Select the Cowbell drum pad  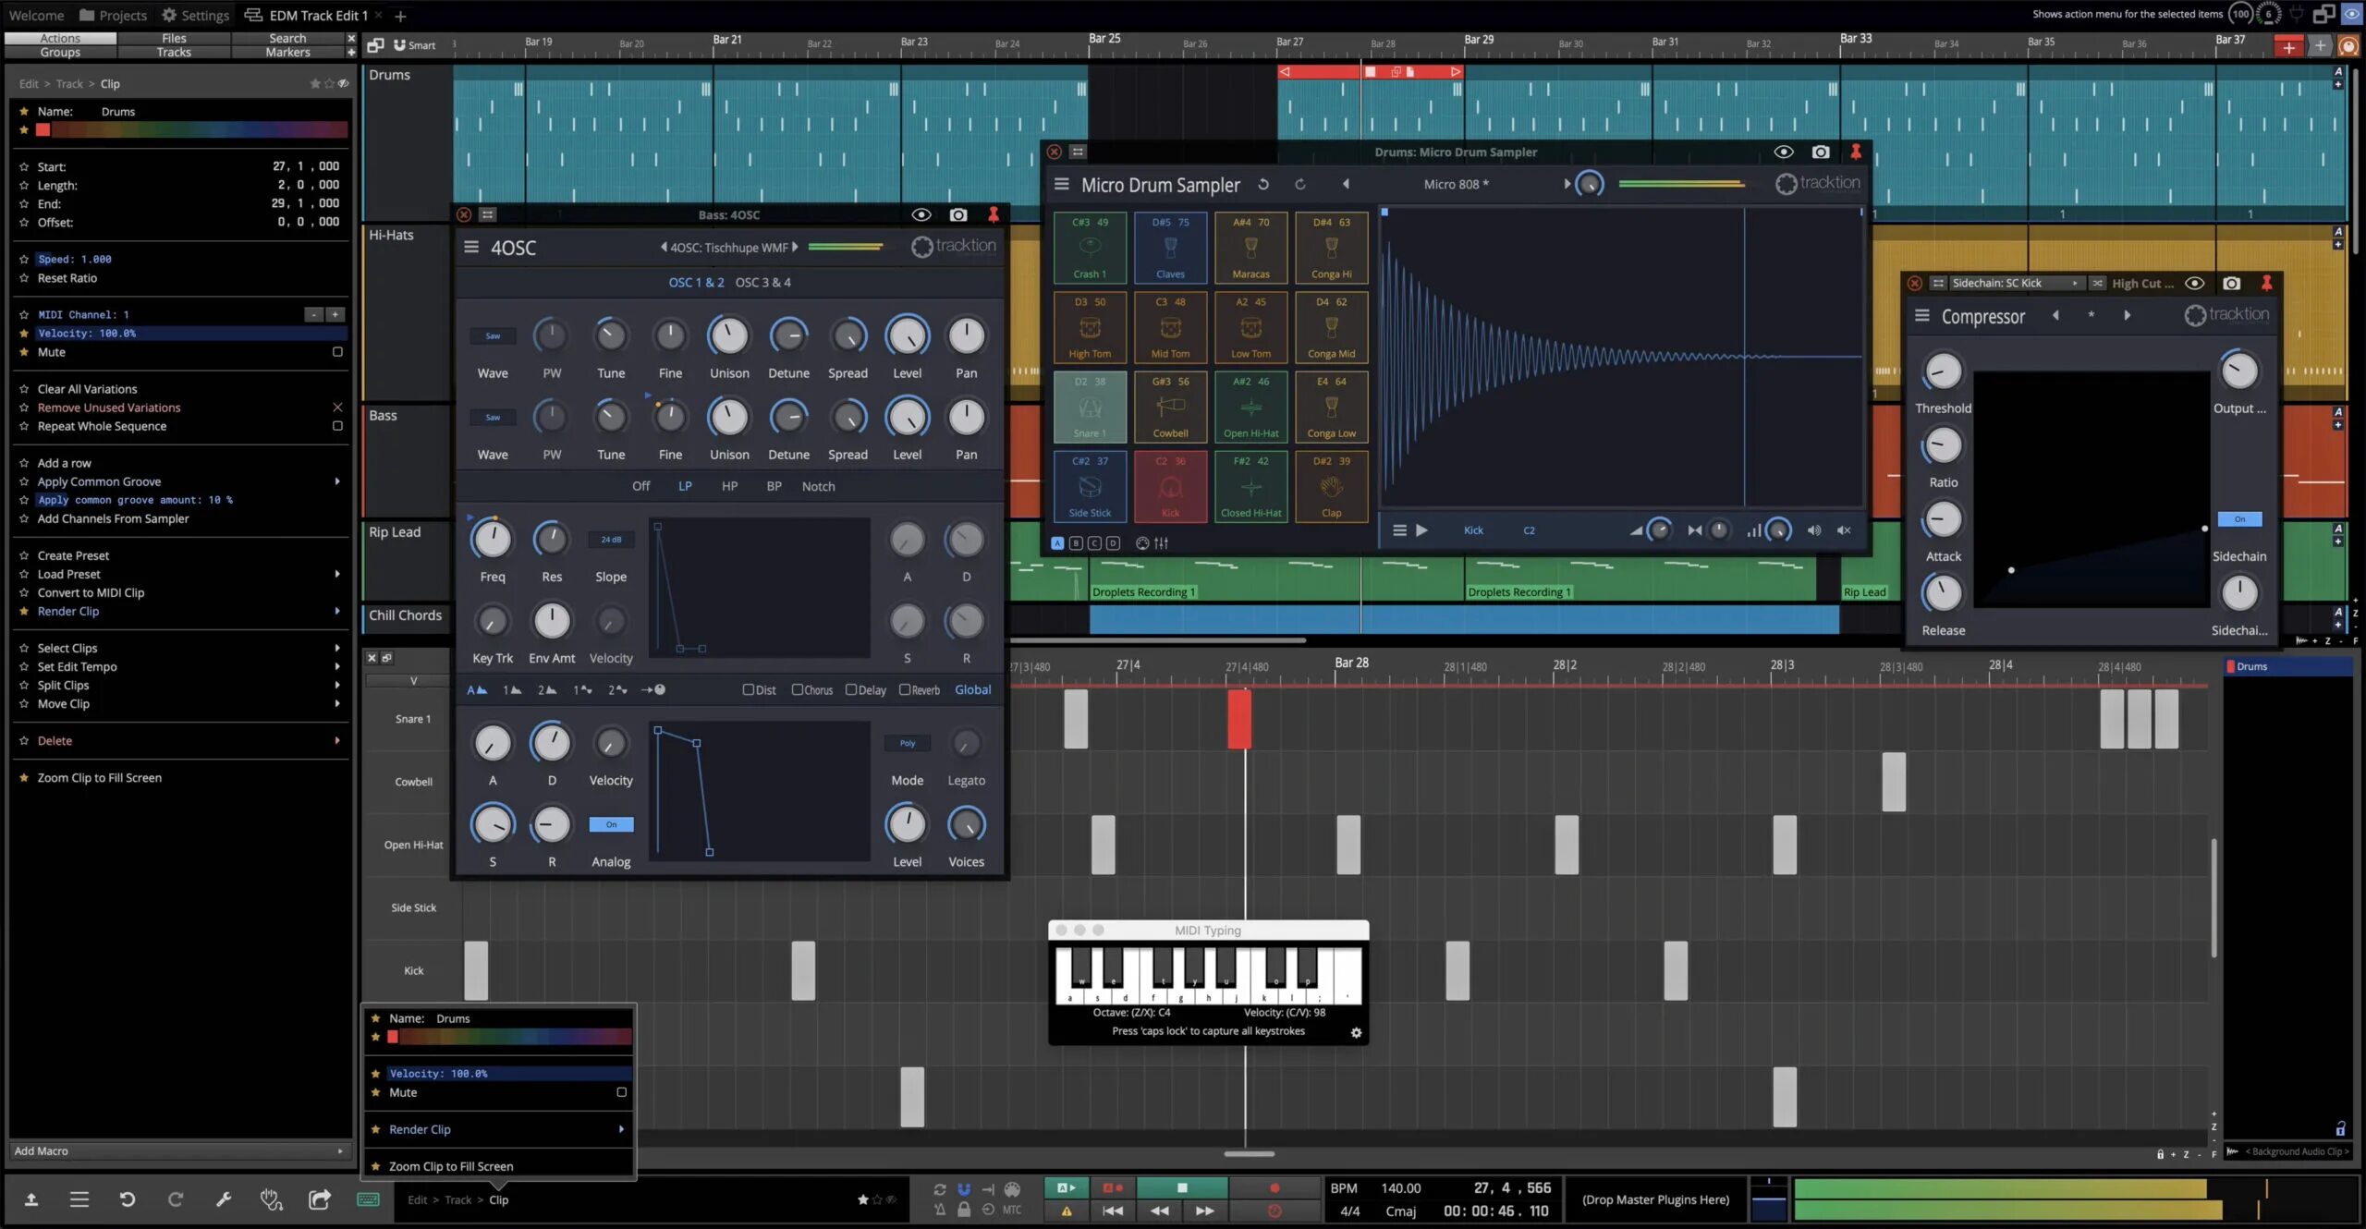point(1170,408)
